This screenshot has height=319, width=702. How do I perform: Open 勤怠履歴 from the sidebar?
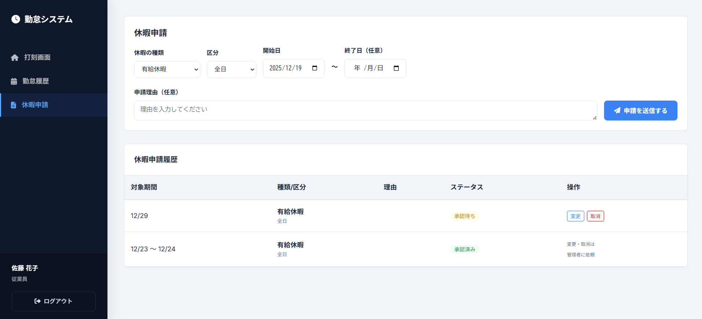pyautogui.click(x=36, y=81)
